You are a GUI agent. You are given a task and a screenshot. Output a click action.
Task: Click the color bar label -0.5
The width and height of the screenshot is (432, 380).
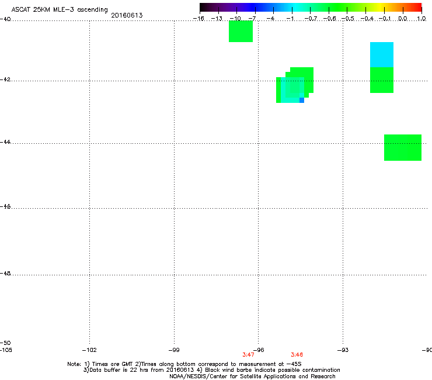(348, 19)
